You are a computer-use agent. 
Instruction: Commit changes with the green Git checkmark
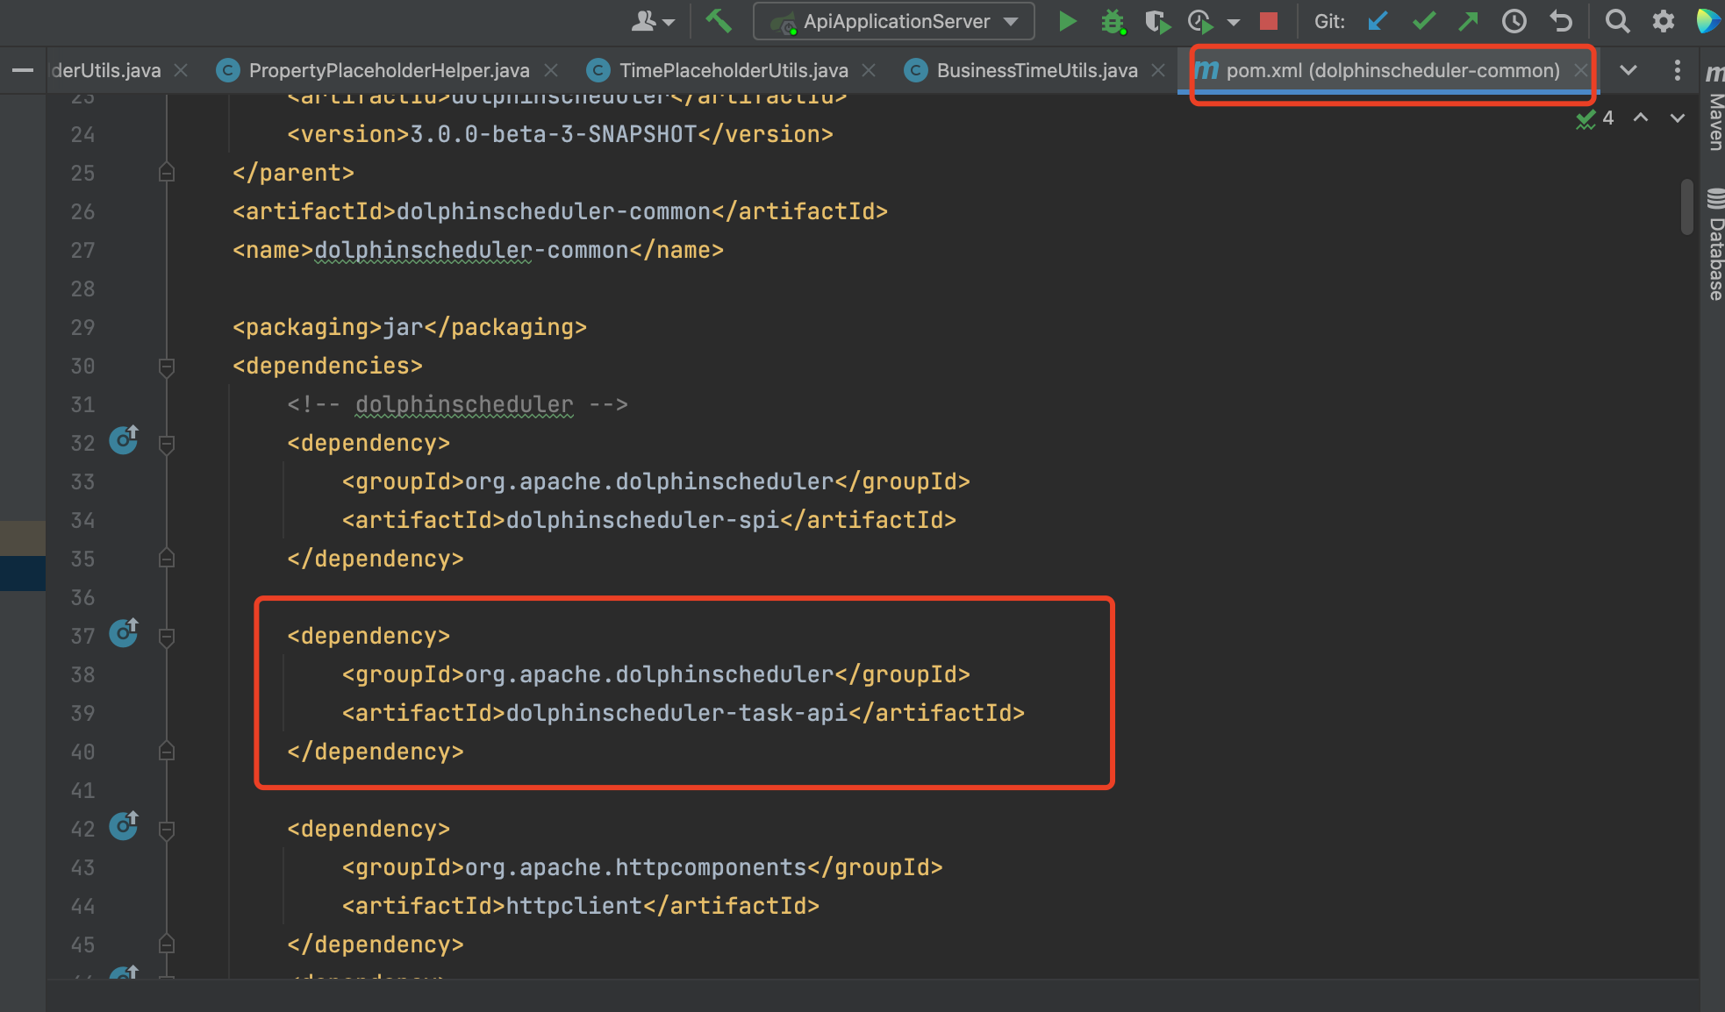(1423, 21)
